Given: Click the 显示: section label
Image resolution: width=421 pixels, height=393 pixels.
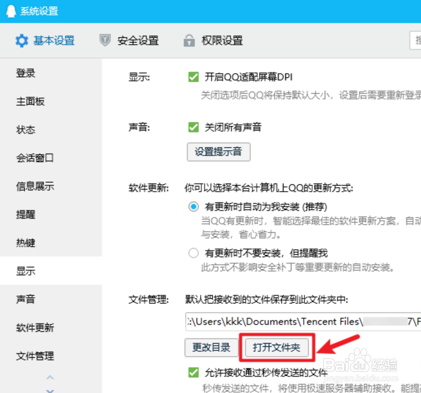Looking at the screenshot, I should 139,77.
